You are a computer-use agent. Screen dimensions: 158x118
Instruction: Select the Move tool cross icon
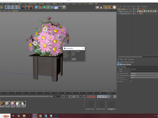coord(2,7)
